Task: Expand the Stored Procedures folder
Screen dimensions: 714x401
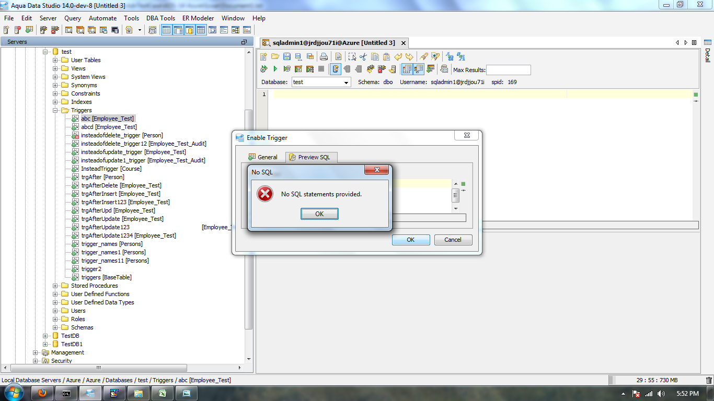Action: click(55, 286)
